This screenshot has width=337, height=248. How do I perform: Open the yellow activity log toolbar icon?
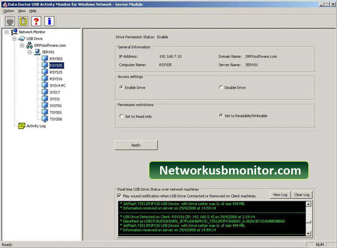[23, 21]
